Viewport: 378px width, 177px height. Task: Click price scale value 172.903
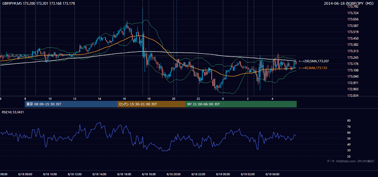coord(353,89)
